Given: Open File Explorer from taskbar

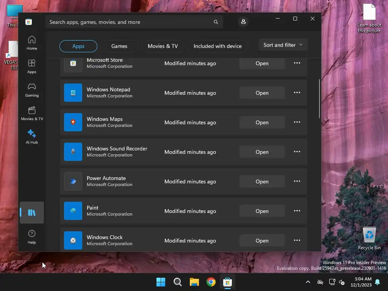Looking at the screenshot, I should pyautogui.click(x=194, y=282).
